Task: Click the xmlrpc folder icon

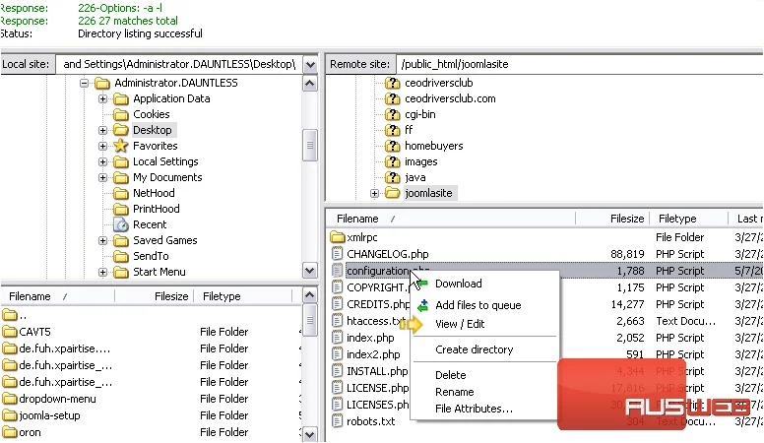Action: (x=337, y=237)
